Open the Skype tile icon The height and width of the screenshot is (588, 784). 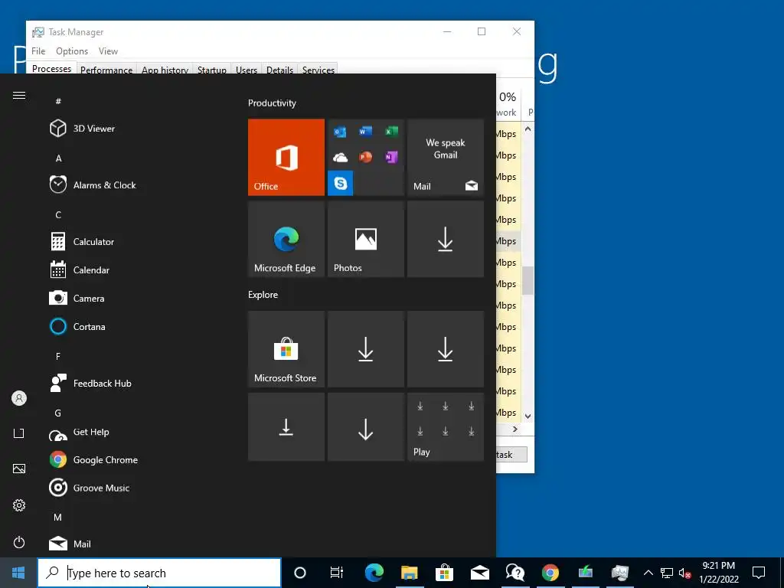coord(341,183)
